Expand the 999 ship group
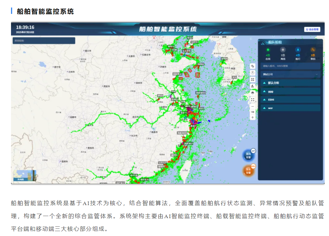Screen dimensions: 329x236 (x=290, y=92)
